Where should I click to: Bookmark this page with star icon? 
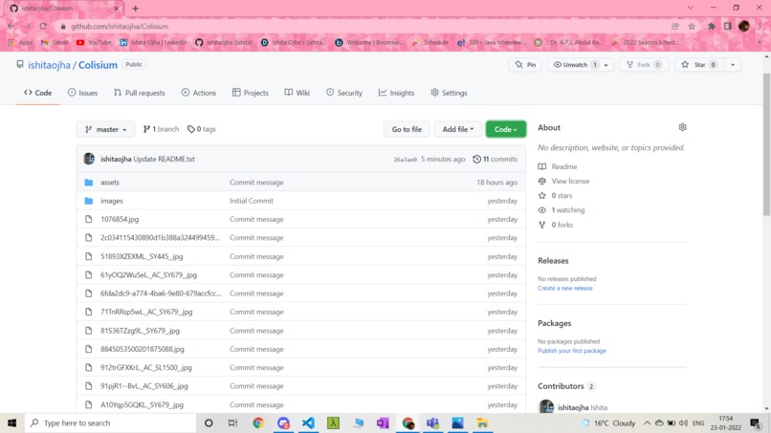[692, 27]
